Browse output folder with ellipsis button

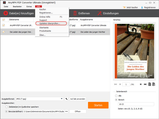67,111
